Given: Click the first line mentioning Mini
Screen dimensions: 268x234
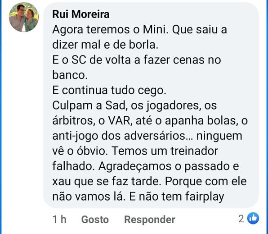Looking at the screenshot, I should click(x=140, y=29).
